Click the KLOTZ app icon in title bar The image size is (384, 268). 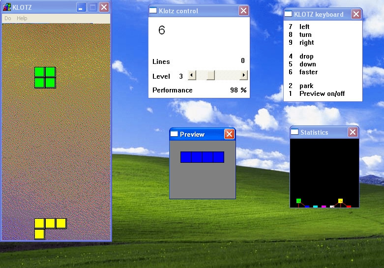pyautogui.click(x=7, y=7)
